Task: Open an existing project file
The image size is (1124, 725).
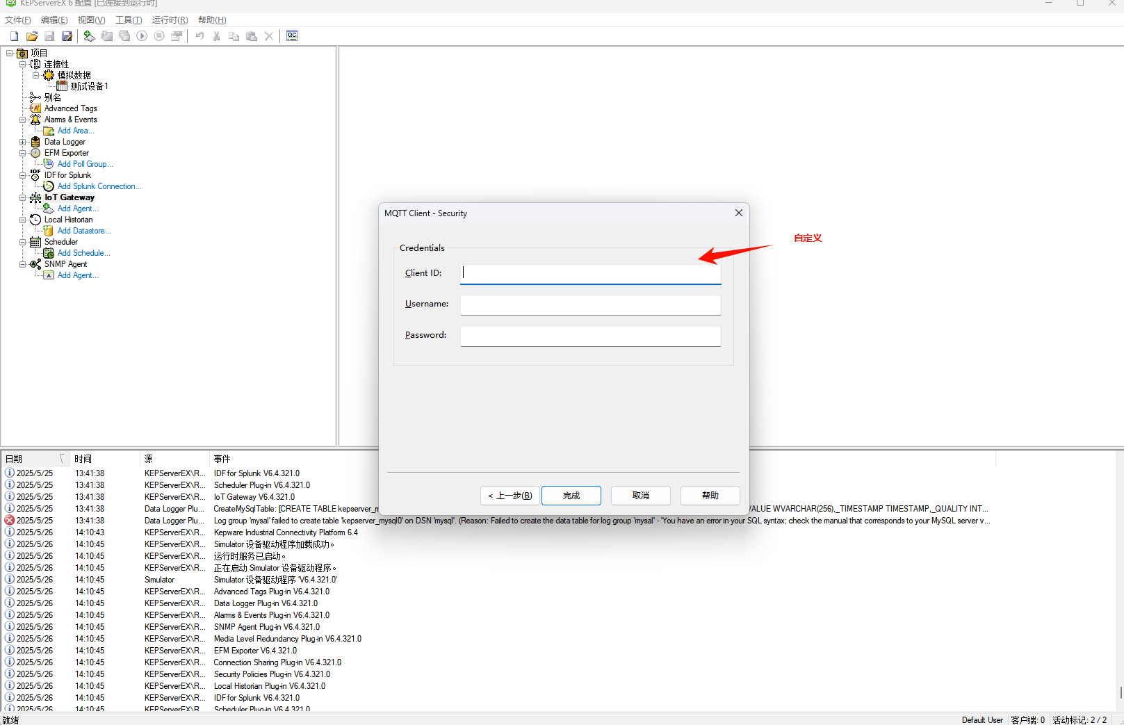Action: click(x=31, y=35)
